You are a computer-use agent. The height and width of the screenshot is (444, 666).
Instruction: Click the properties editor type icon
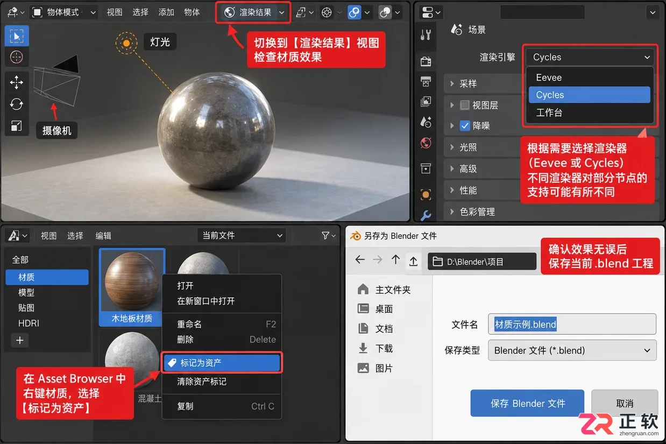(x=430, y=12)
